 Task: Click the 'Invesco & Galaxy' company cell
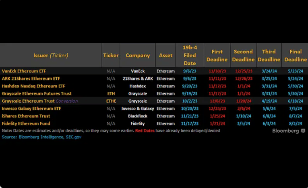point(138,109)
